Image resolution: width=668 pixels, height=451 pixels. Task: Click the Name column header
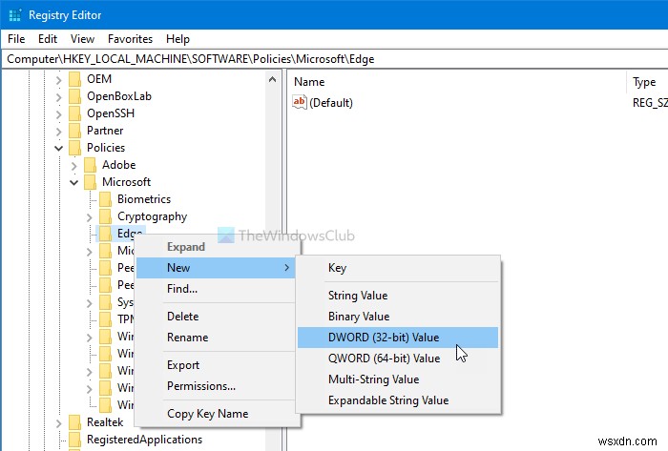coord(456,82)
